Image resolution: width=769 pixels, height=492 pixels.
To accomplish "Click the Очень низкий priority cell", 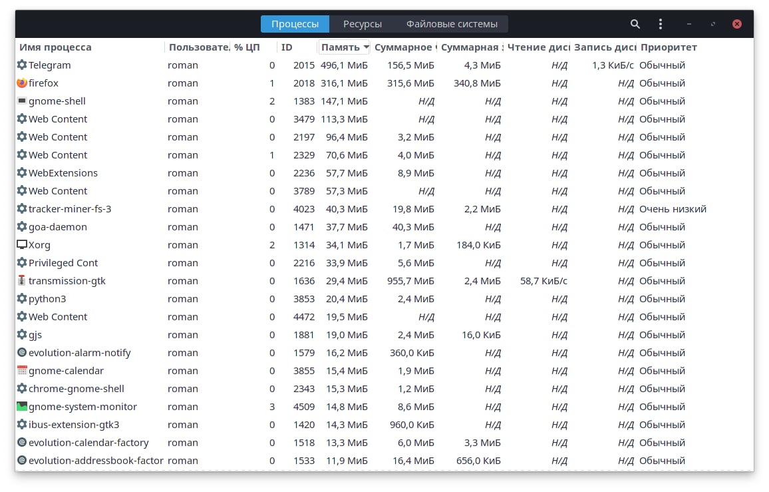I will [673, 208].
